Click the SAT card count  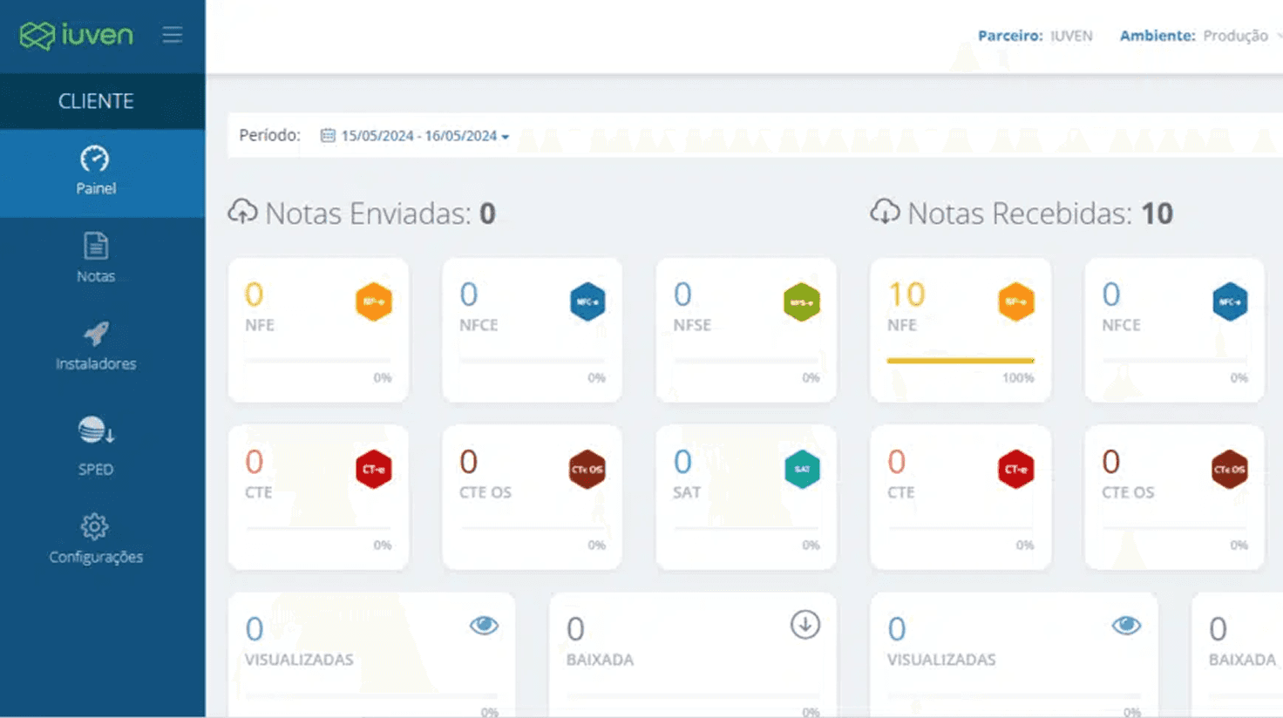pos(682,462)
